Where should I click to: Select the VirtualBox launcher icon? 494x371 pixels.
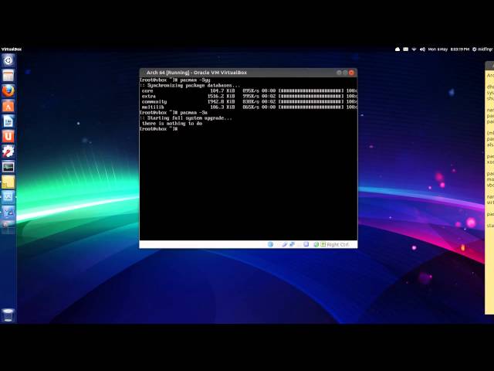coord(8,197)
